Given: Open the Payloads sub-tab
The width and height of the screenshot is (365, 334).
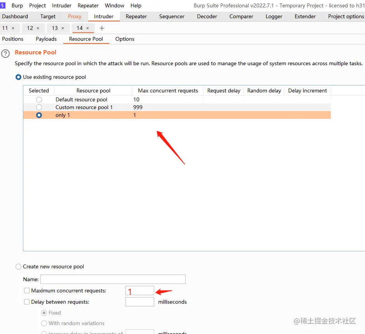Looking at the screenshot, I should (x=46, y=39).
